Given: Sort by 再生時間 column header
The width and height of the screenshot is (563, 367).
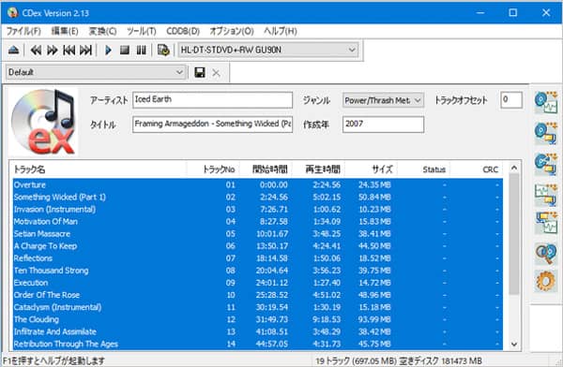Looking at the screenshot, I should click(x=318, y=169).
